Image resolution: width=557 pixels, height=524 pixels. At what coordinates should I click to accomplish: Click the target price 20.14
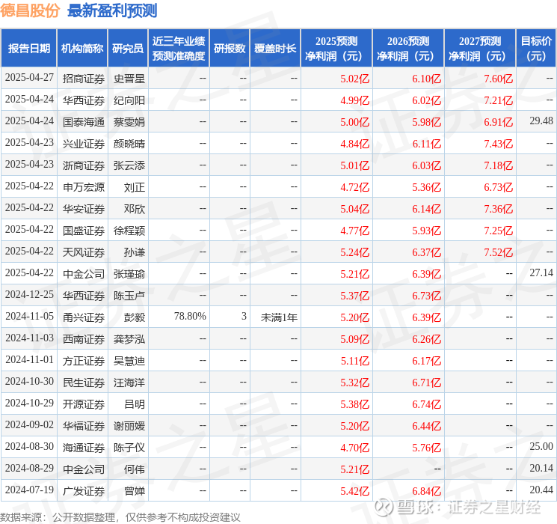click(541, 468)
